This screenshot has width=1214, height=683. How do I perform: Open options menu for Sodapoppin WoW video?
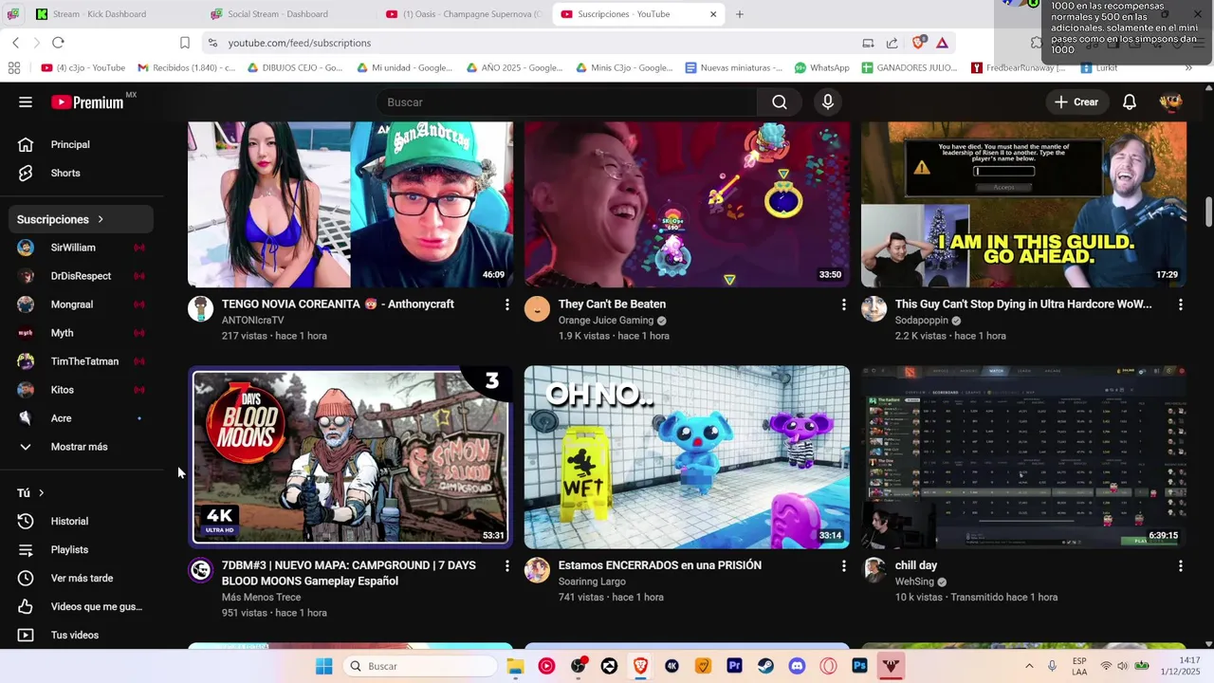[1180, 305]
